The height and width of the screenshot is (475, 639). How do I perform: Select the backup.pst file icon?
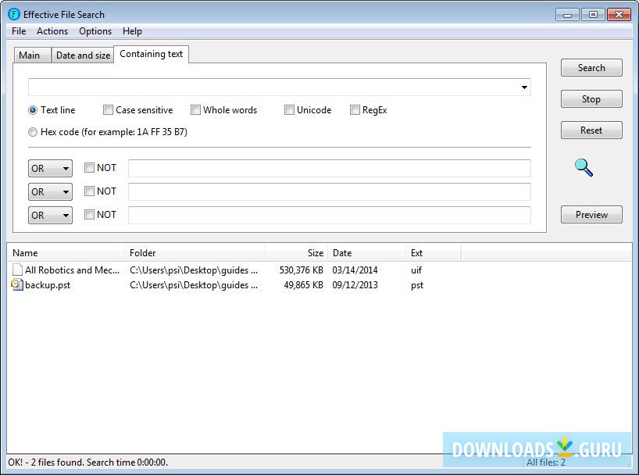click(16, 284)
